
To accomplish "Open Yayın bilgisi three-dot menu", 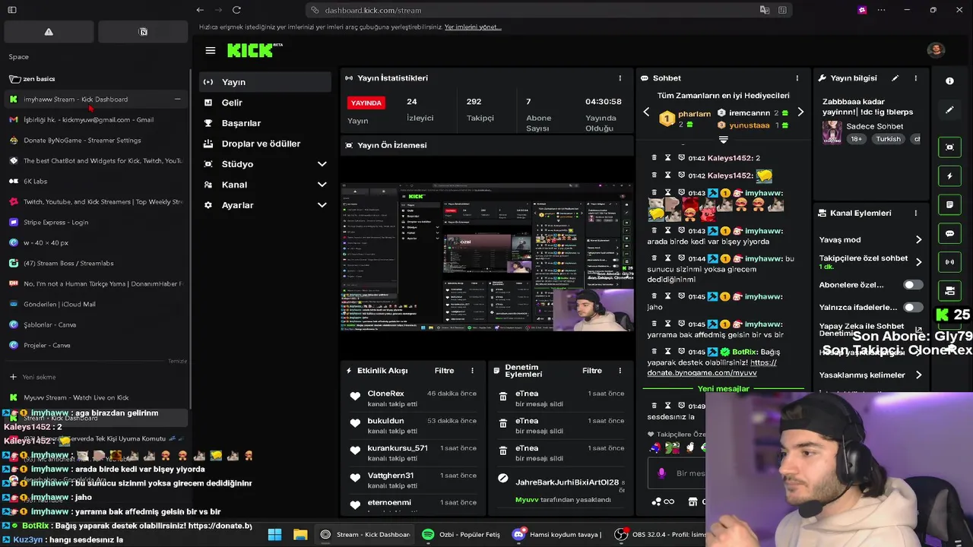I will pyautogui.click(x=915, y=78).
